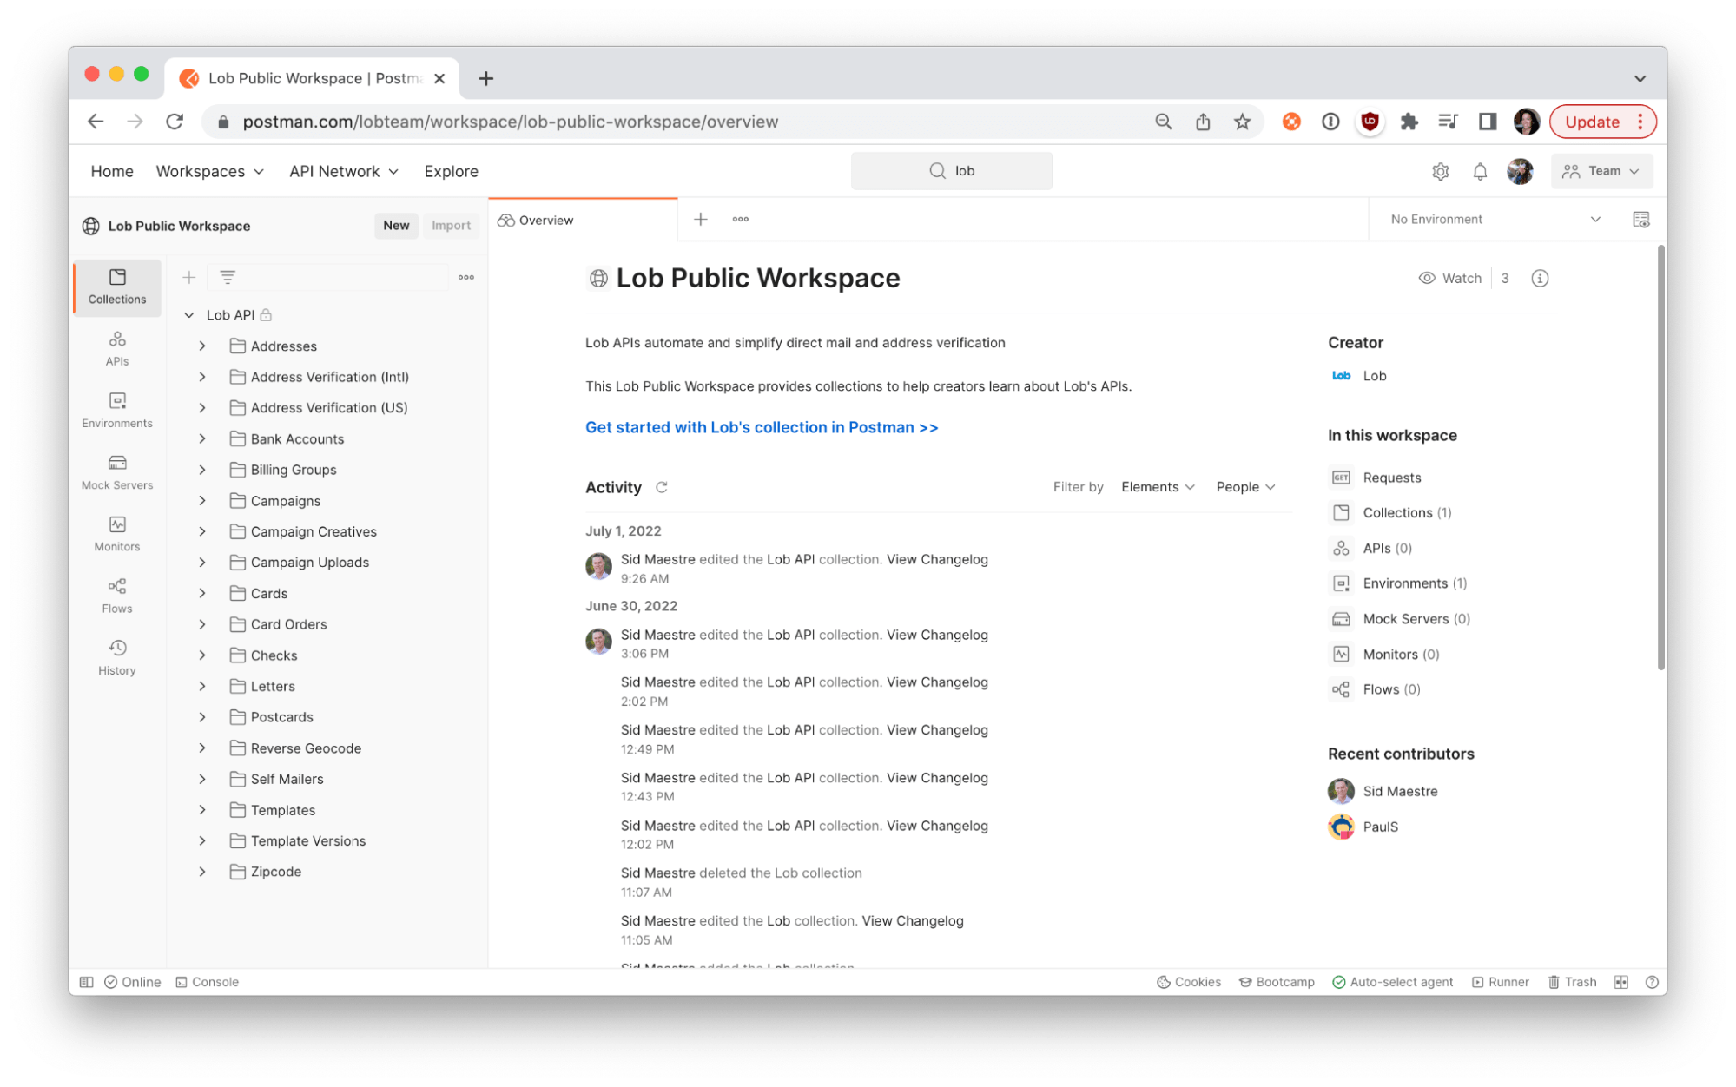Open the Monitors sidebar panel
Viewport: 1736px width, 1087px height.
(117, 534)
